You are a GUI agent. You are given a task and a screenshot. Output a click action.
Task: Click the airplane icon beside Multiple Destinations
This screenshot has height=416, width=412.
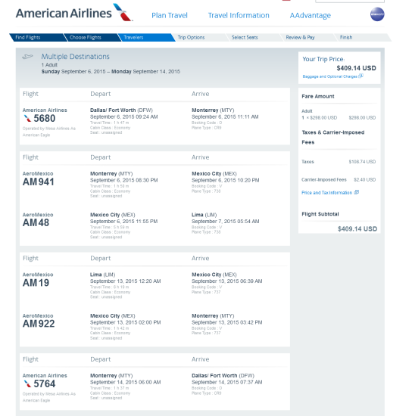[27, 57]
